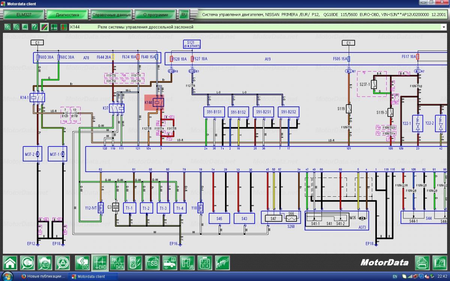
Task: Open the DTC trouble codes icon
Action: [x=82, y=263]
